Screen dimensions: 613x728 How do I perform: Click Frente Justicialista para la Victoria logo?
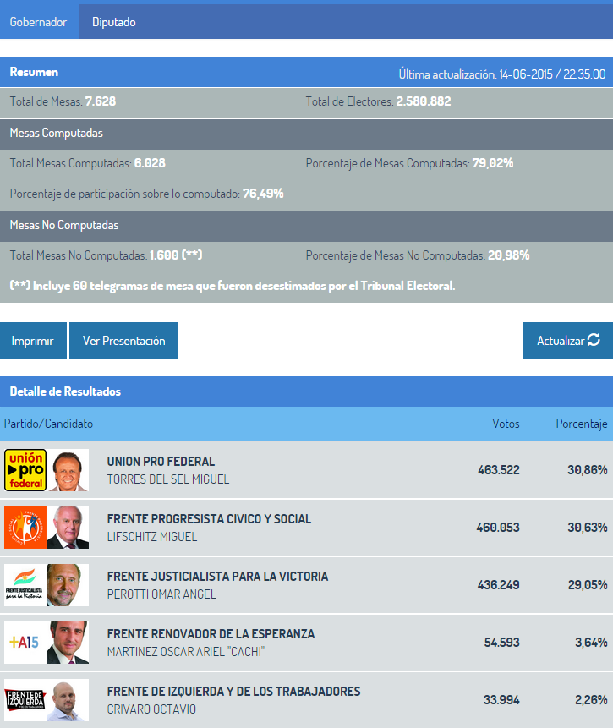tap(25, 585)
